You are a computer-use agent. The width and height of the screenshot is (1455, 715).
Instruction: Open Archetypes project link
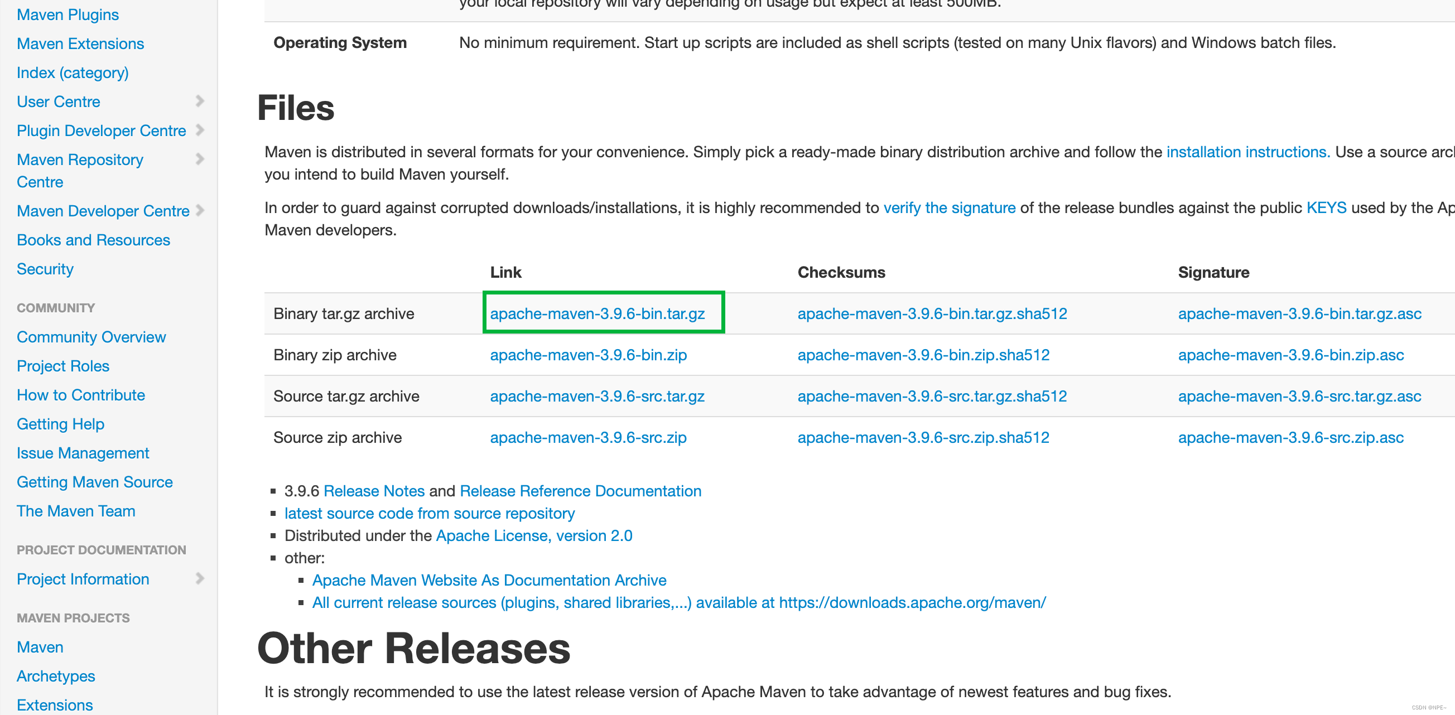coord(56,676)
